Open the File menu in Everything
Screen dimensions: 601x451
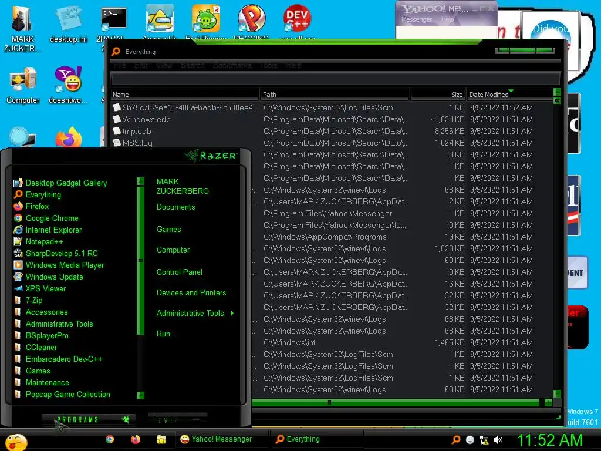(x=120, y=66)
